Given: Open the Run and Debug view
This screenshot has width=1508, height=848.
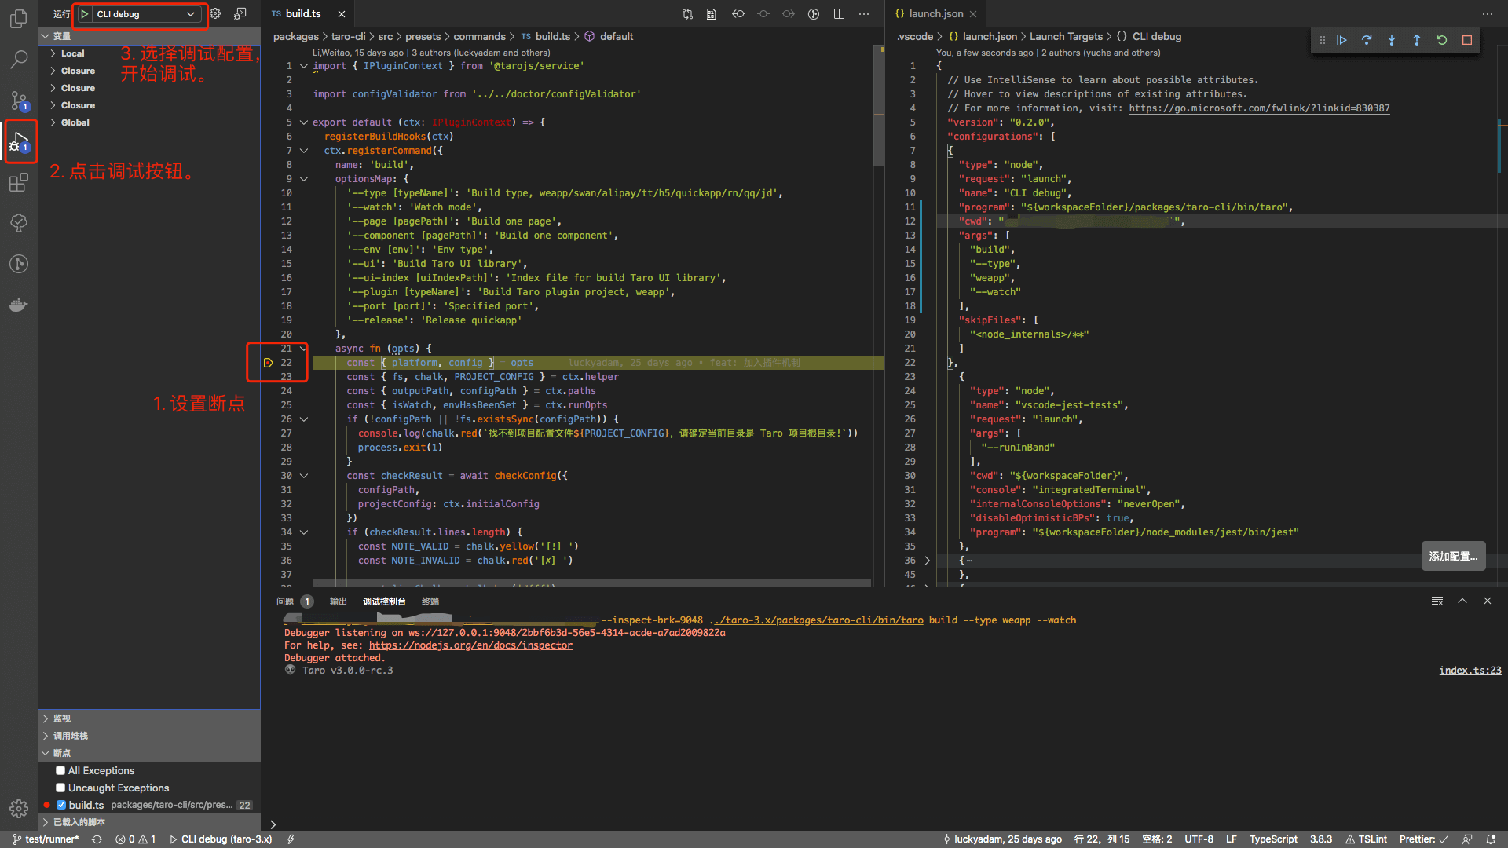Looking at the screenshot, I should pos(19,142).
